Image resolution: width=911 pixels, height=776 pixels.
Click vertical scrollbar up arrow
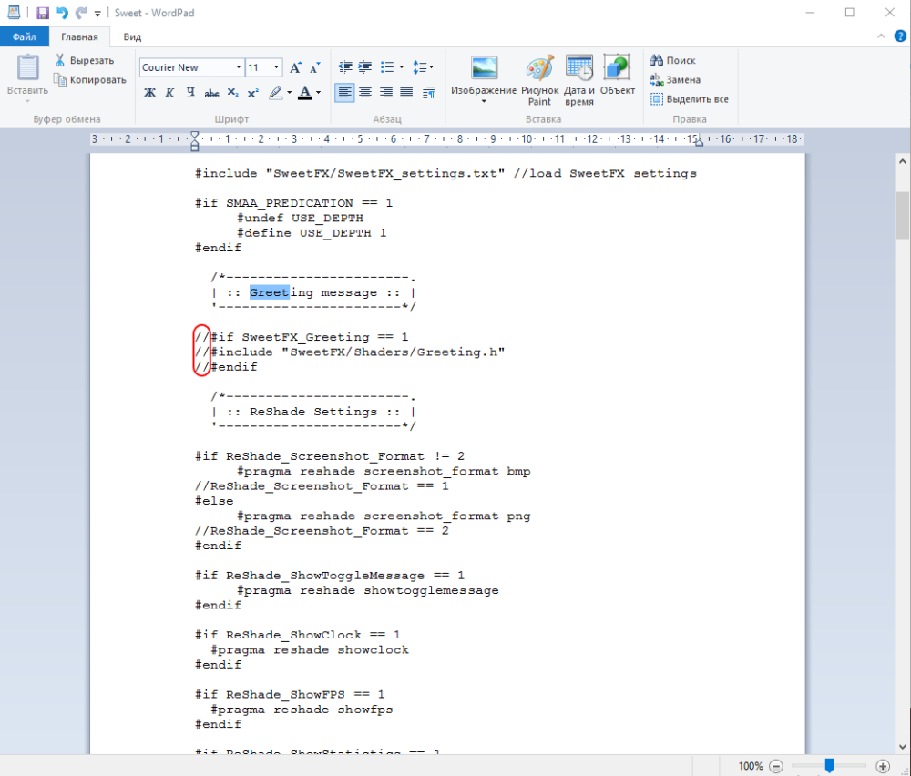tap(902, 161)
